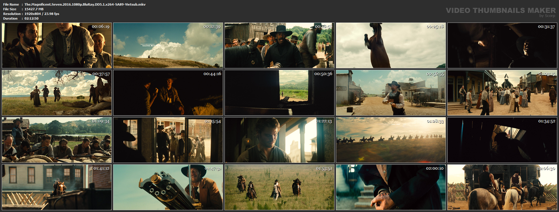Open the four riders in grass field frame
Screen dimensions: 559x212
tap(279, 187)
